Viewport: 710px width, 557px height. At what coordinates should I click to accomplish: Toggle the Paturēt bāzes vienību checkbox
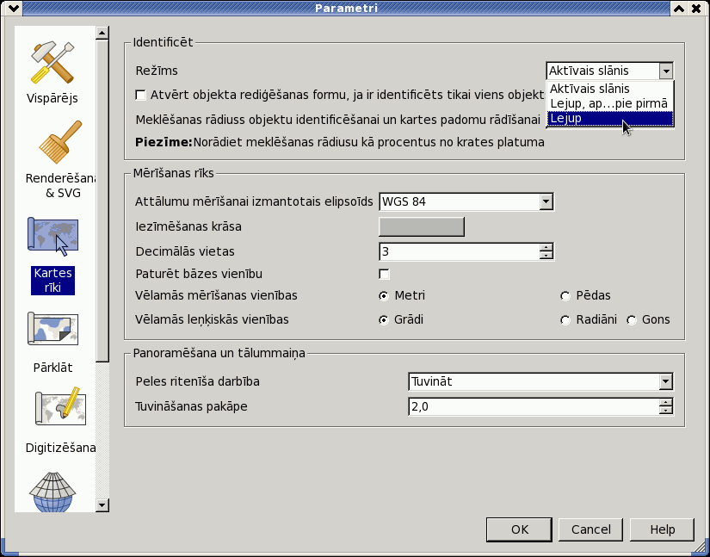[x=384, y=274]
